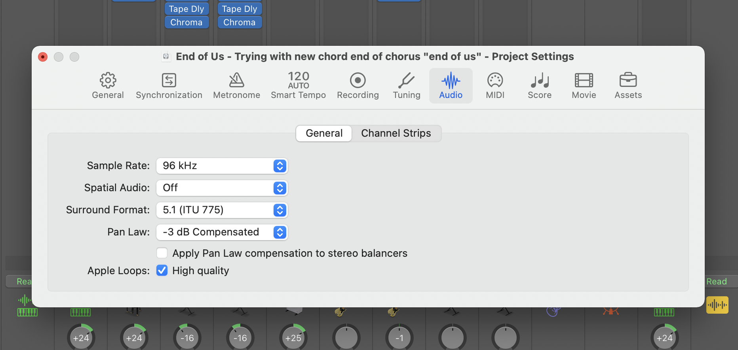Open the Pan Law dropdown
Screen dimensions: 738x350
coord(222,232)
